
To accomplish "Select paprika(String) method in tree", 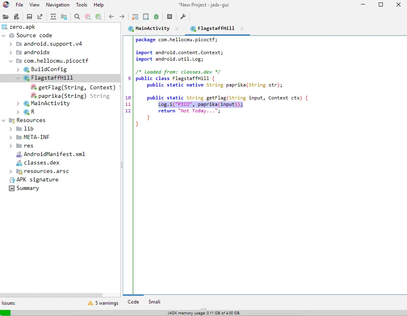I will click(x=62, y=96).
